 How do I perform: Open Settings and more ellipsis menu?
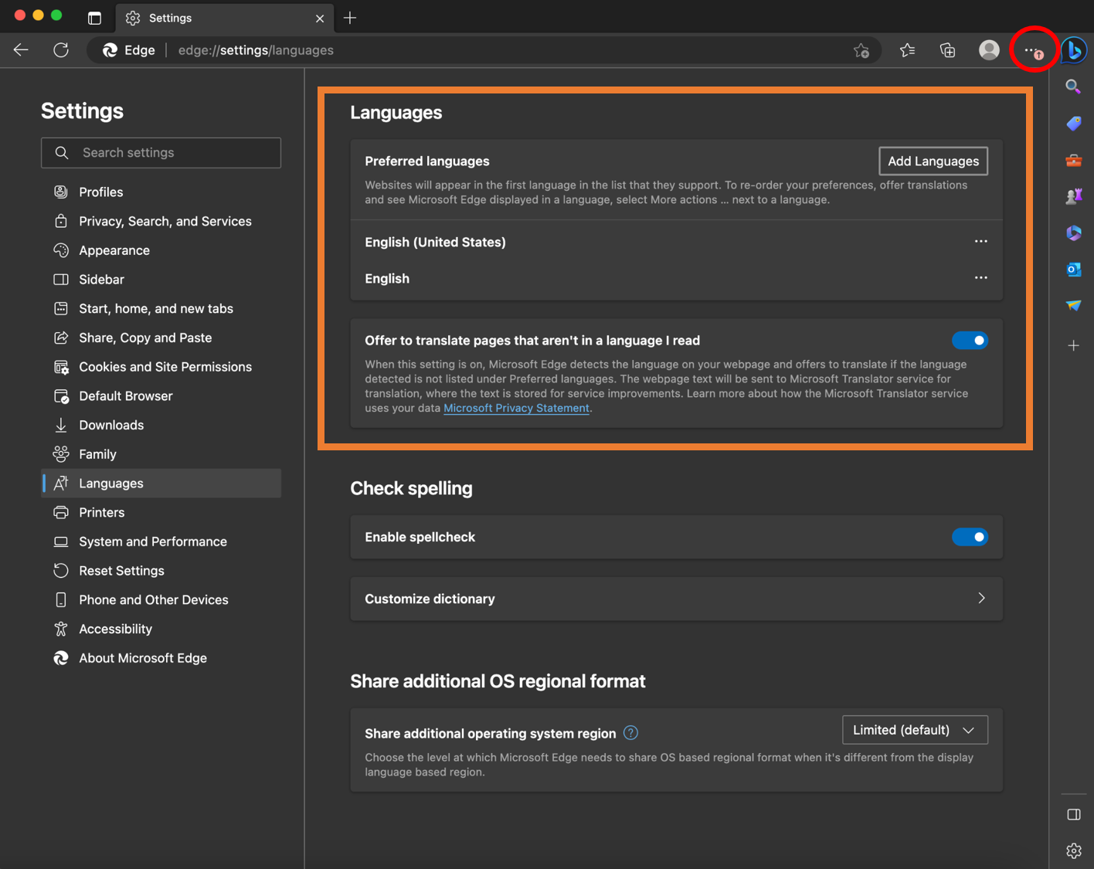1033,50
